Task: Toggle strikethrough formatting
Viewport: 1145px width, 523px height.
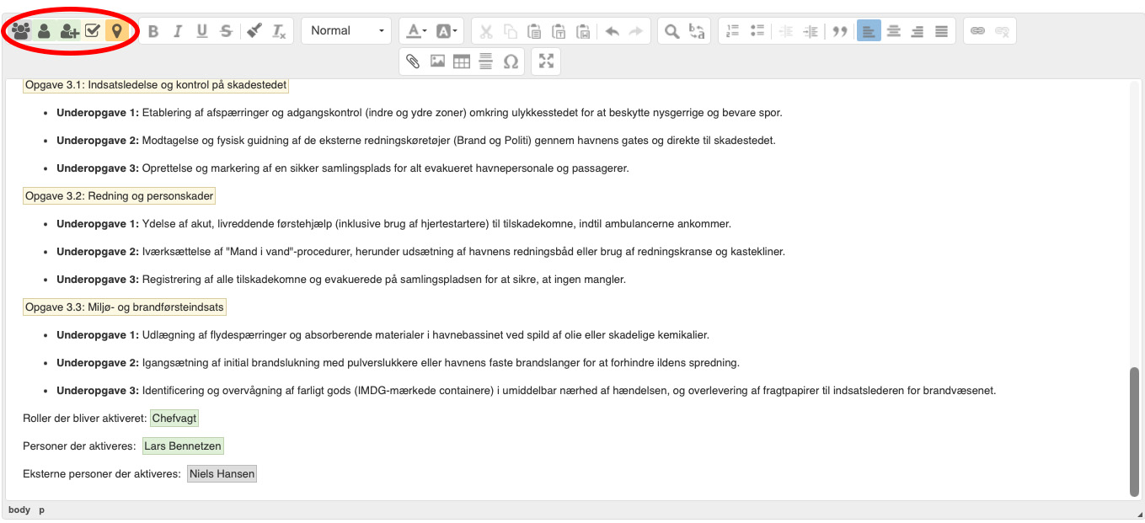Action: pyautogui.click(x=226, y=31)
